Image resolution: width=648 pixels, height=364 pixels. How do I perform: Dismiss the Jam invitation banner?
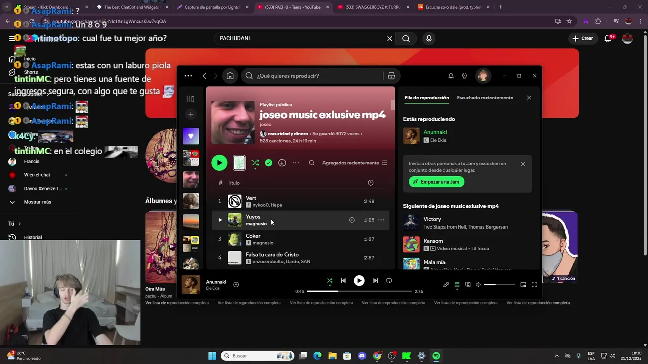523,164
